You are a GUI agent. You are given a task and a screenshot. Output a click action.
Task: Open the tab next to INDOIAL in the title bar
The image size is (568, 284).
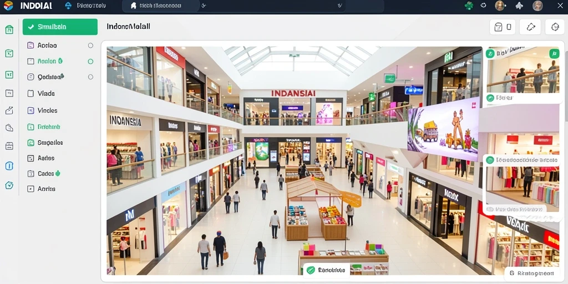click(86, 6)
